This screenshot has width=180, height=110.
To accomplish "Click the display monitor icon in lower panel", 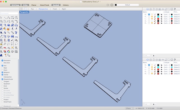I will pyautogui.click(x=172, y=60).
